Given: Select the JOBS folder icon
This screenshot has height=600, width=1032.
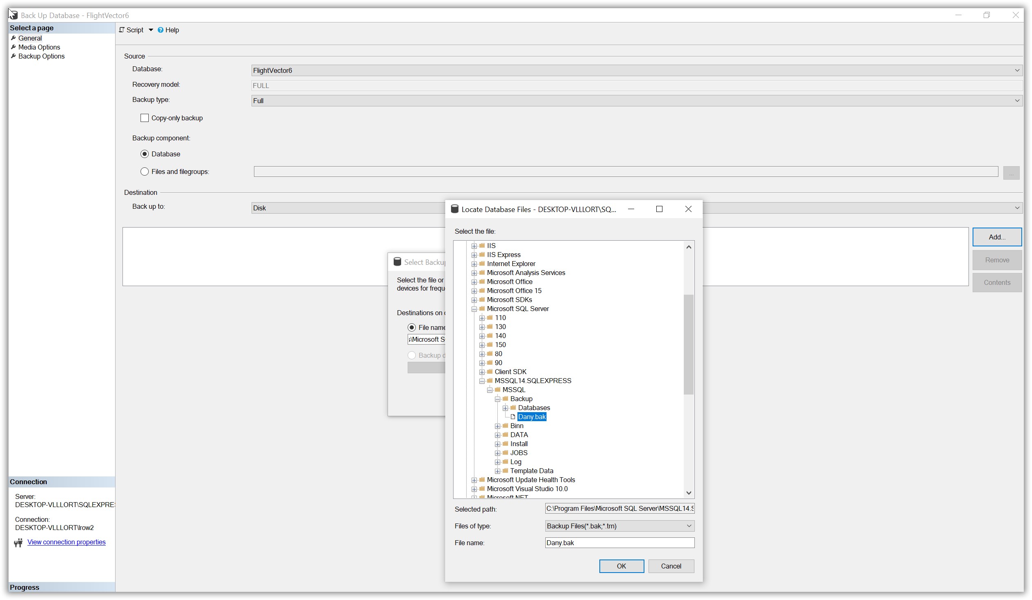Looking at the screenshot, I should (505, 453).
